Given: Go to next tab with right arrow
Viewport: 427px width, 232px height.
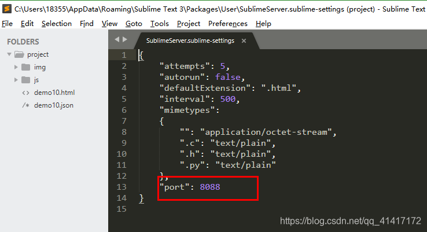Looking at the screenshot, I should 125,39.
